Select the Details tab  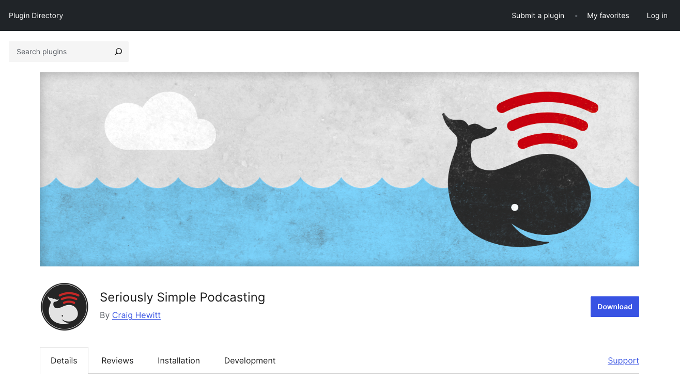[x=64, y=360]
